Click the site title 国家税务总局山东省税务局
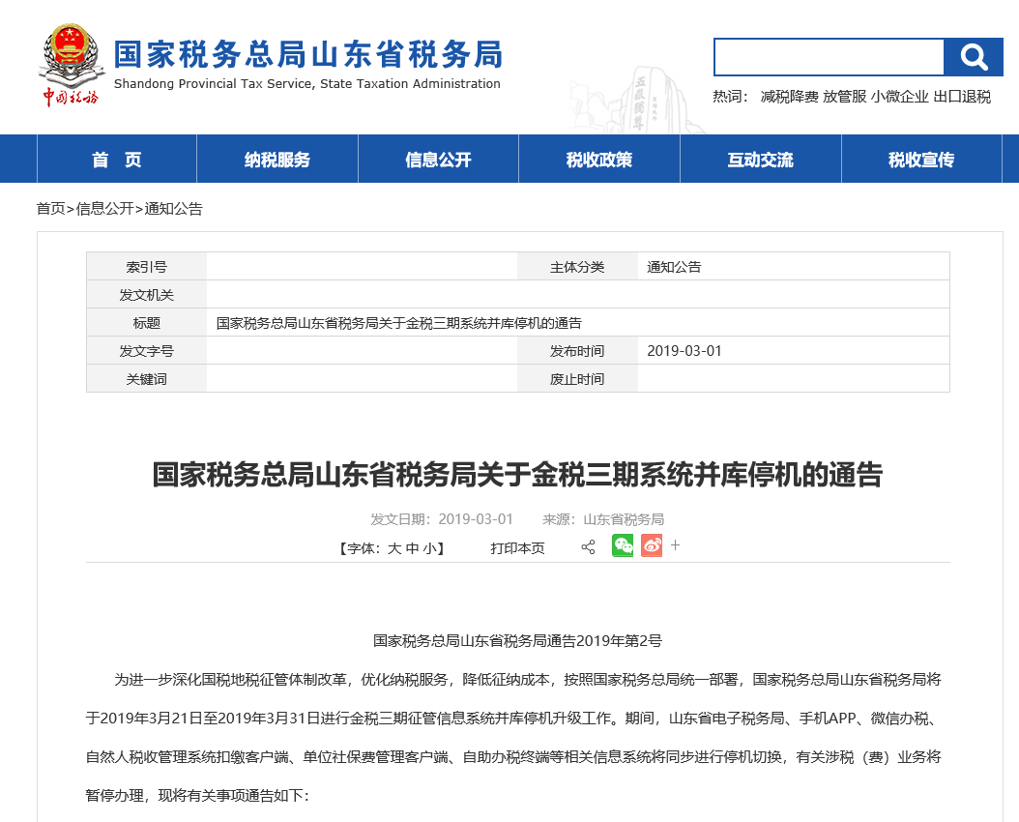The width and height of the screenshot is (1019, 822). point(308,54)
